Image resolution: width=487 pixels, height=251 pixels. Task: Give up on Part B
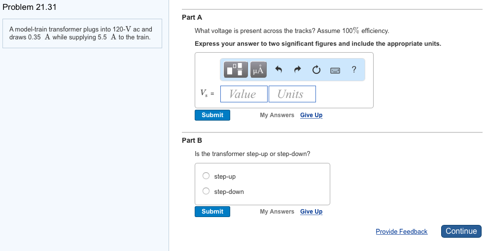pyautogui.click(x=311, y=212)
